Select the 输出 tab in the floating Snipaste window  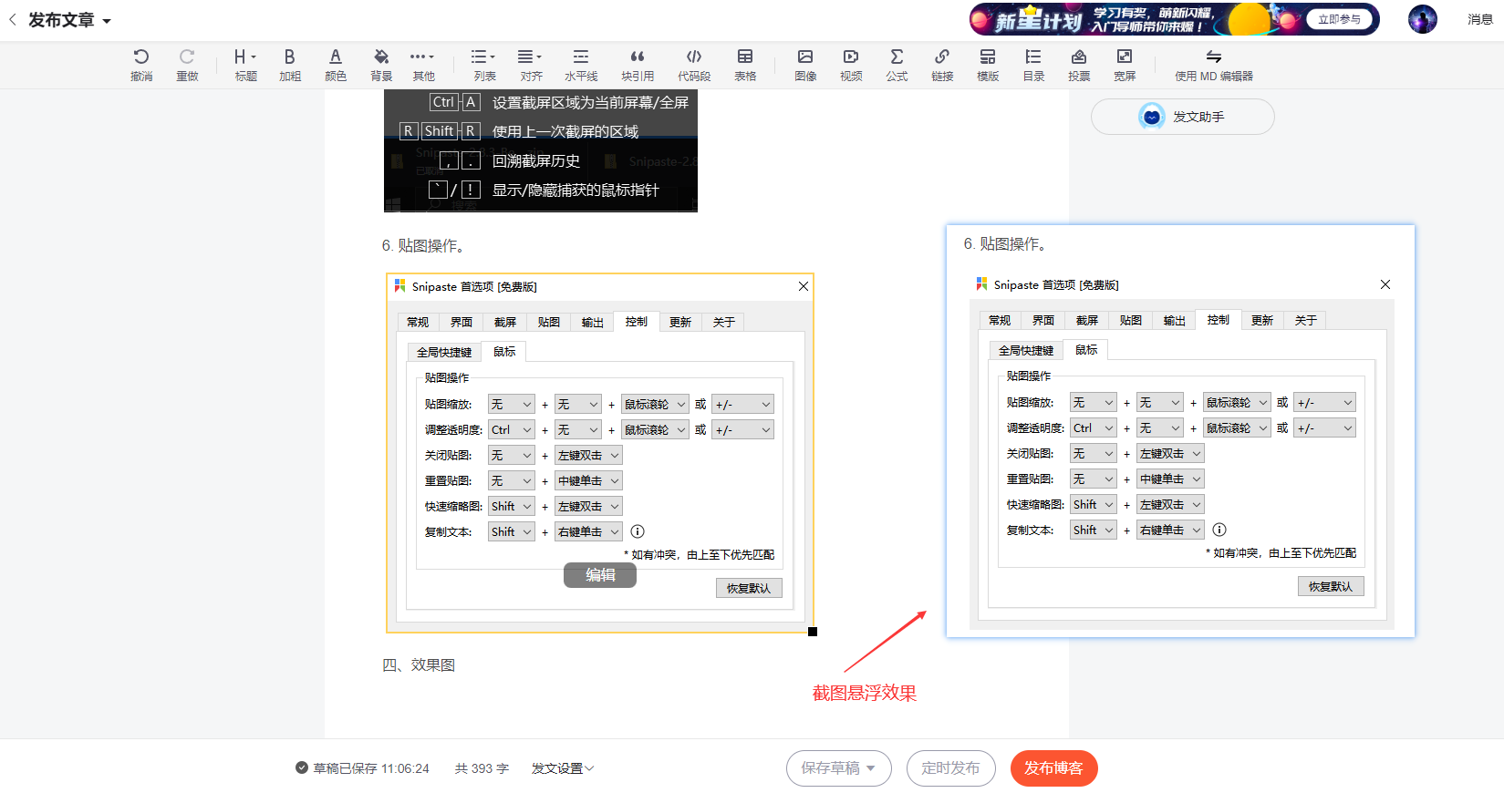tap(1175, 320)
